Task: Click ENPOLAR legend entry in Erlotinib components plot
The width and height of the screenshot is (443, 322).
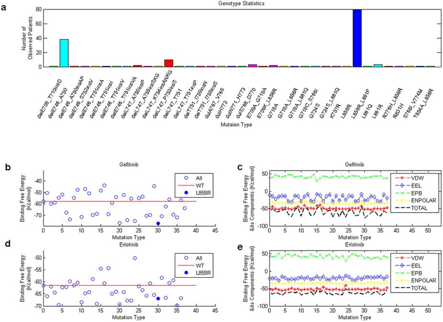Action: pos(413,282)
